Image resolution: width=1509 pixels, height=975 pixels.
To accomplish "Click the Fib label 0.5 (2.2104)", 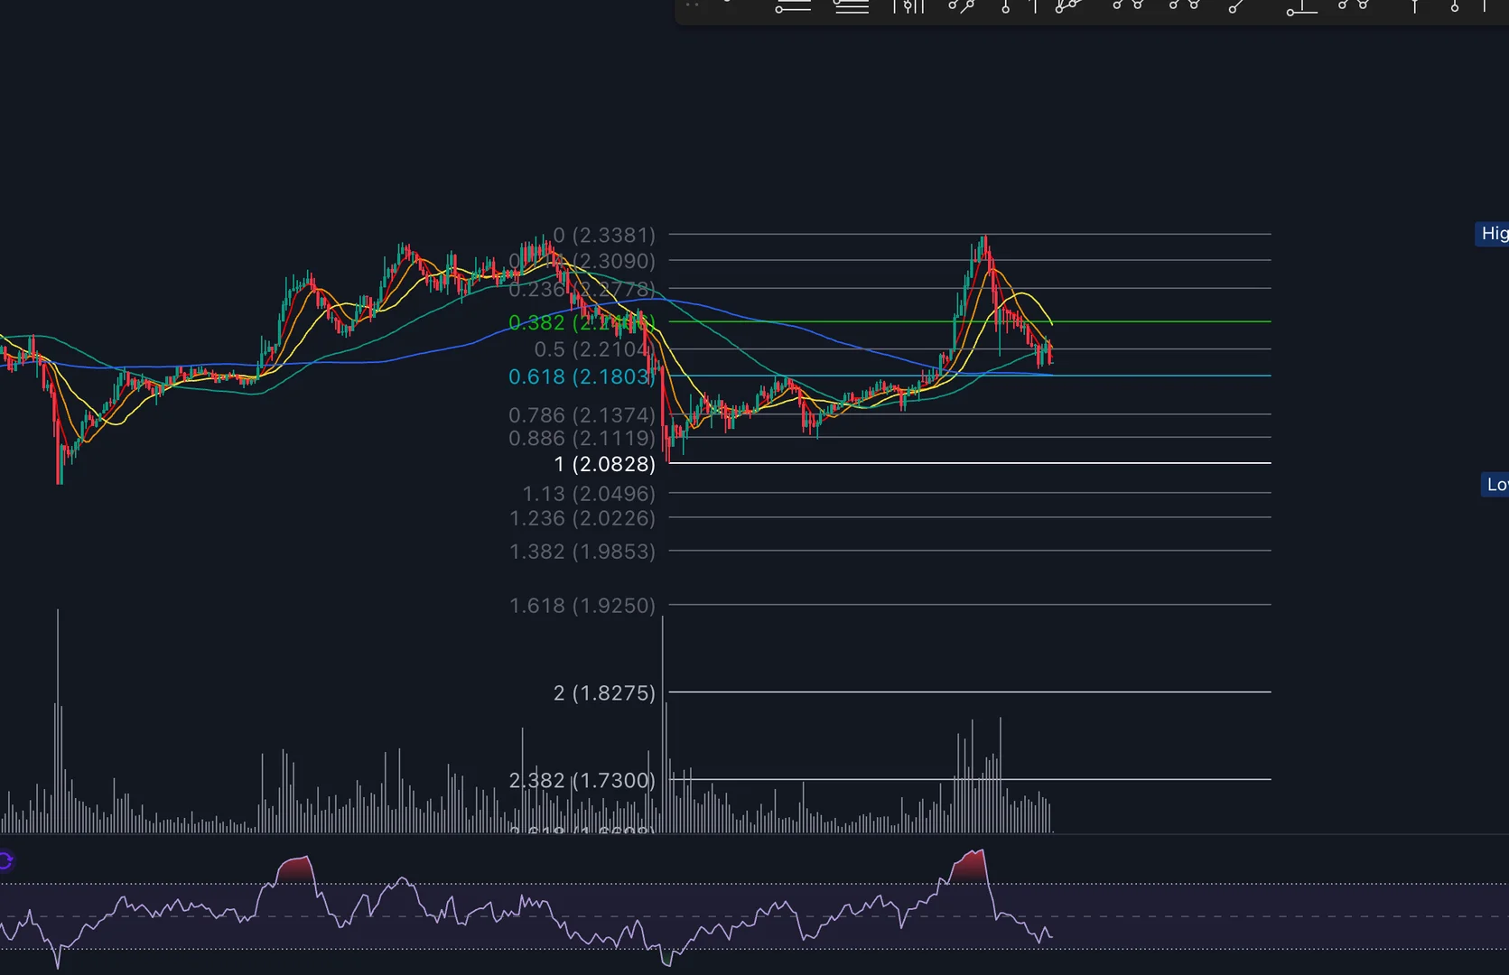I will pyautogui.click(x=592, y=349).
